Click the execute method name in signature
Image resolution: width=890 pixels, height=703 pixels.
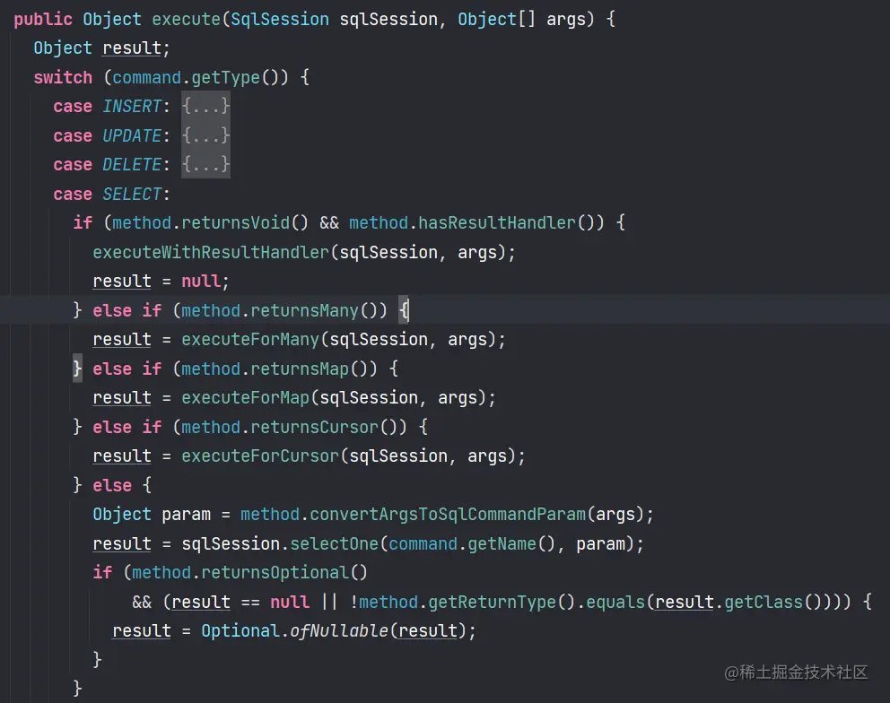[x=187, y=20]
